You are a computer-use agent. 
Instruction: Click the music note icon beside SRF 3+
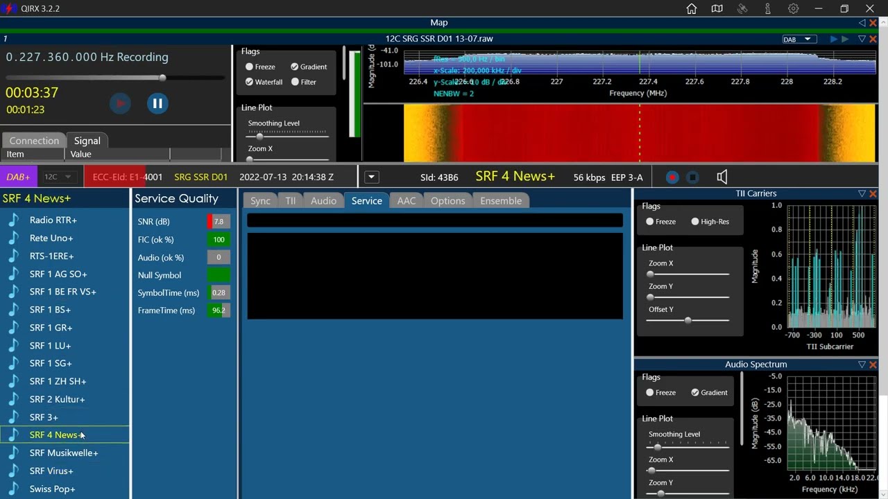(x=13, y=417)
